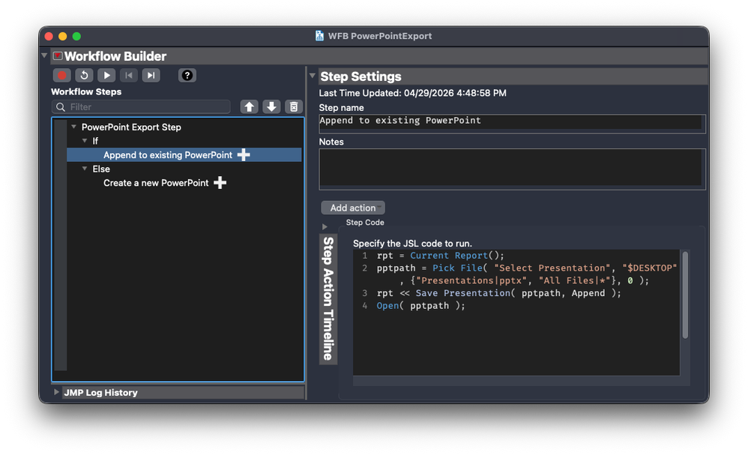748x455 pixels.
Task: Click the magnifier icon in Filter box
Action: point(61,107)
